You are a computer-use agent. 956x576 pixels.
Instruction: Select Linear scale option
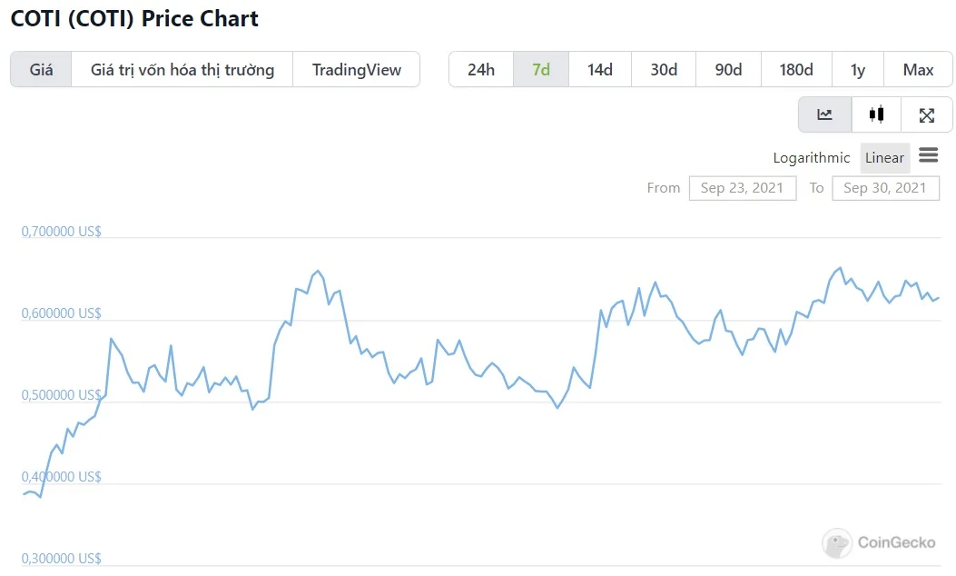884,158
